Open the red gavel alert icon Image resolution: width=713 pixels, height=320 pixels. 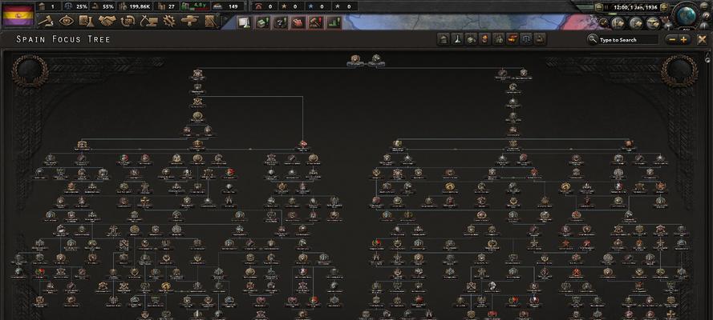[x=316, y=22]
